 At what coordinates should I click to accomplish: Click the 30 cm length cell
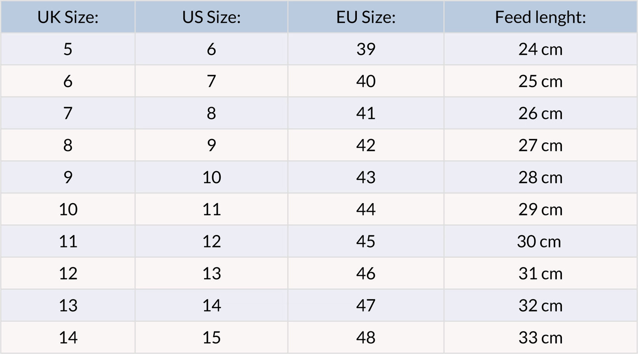[x=539, y=241]
